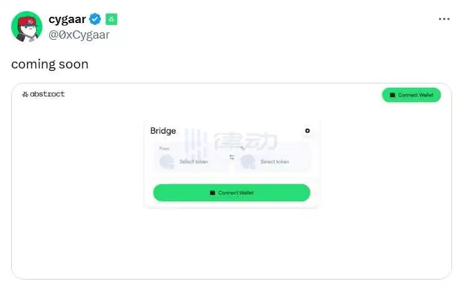Open the three-dot more options menu

(444, 19)
